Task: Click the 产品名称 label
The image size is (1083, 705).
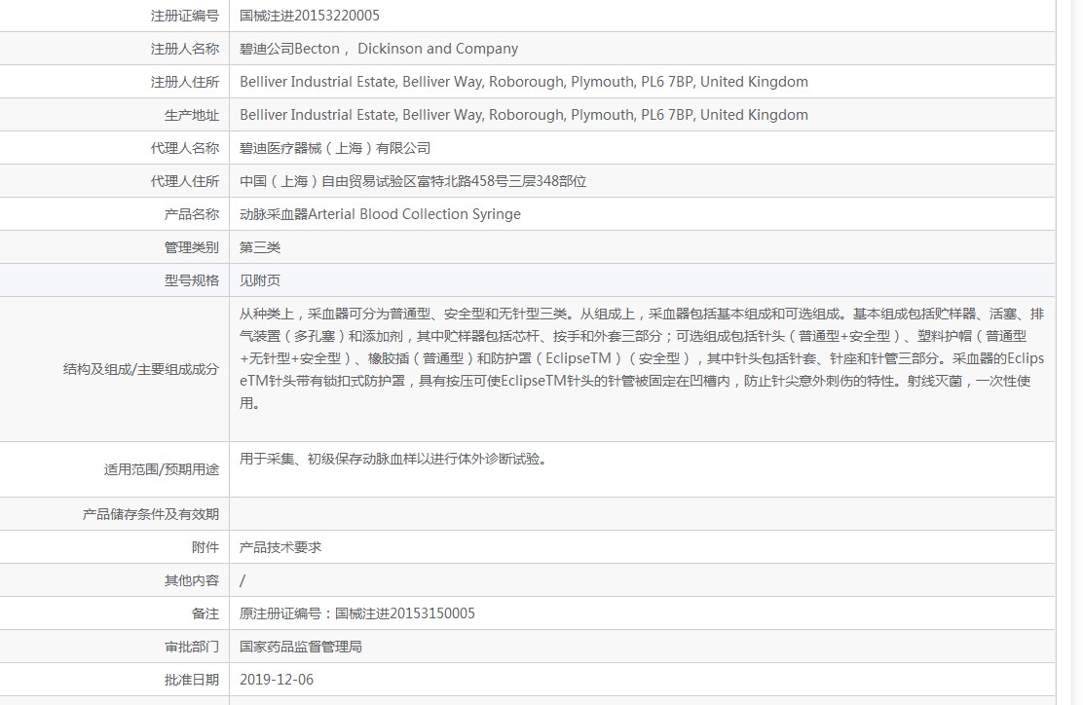Action: click(x=191, y=214)
